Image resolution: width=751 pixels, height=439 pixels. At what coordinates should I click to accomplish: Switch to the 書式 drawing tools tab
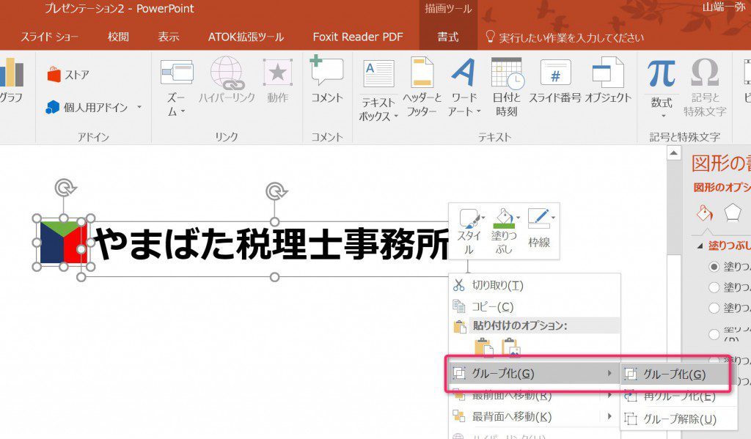click(448, 37)
